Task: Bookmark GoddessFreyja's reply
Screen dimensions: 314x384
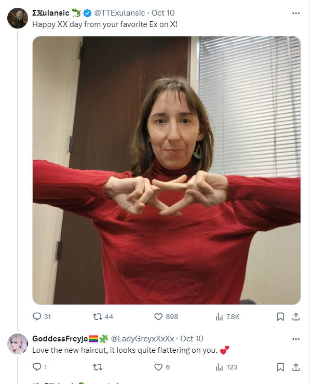Action: click(280, 367)
